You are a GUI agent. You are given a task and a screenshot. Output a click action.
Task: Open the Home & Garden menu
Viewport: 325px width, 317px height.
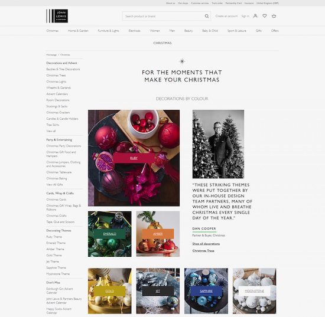78,31
